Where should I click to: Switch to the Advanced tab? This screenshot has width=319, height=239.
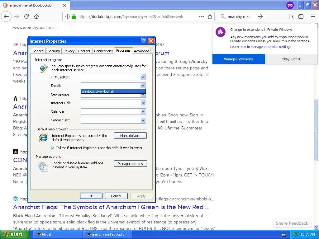click(142, 51)
